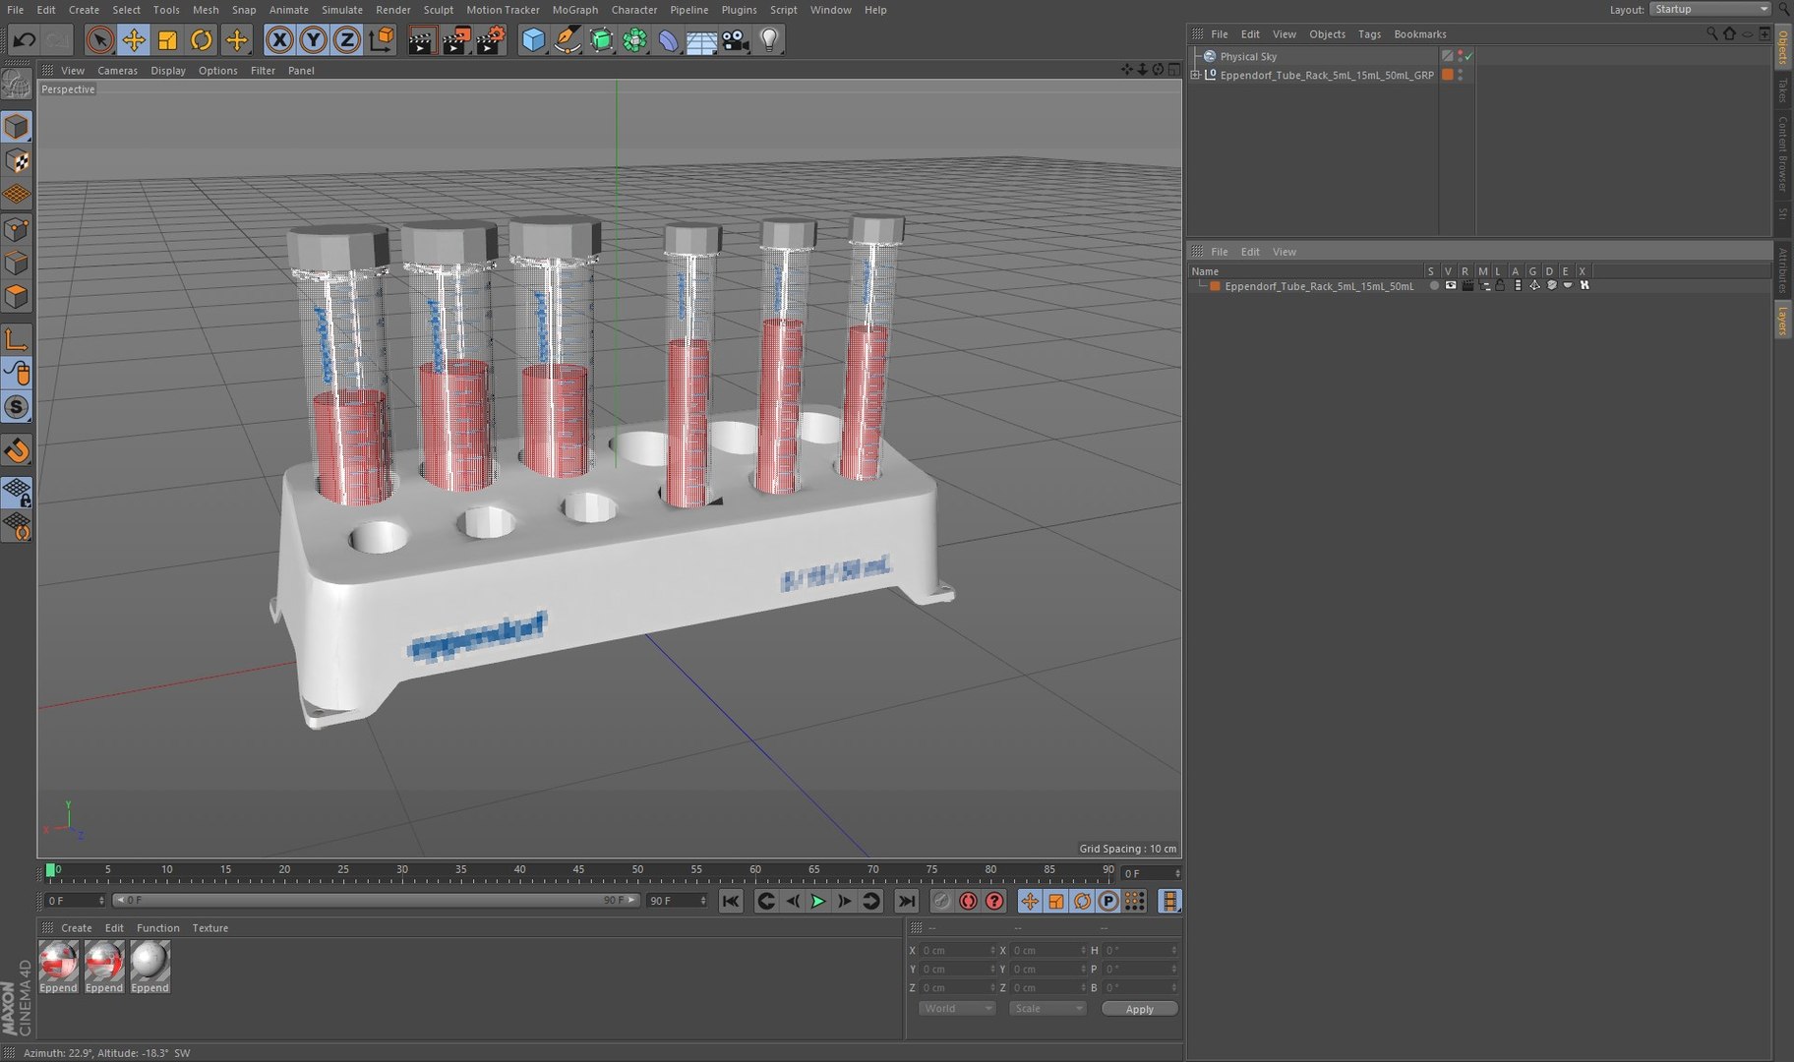Image resolution: width=1794 pixels, height=1062 pixels.
Task: Render view with clapperboard icon
Action: click(x=421, y=40)
